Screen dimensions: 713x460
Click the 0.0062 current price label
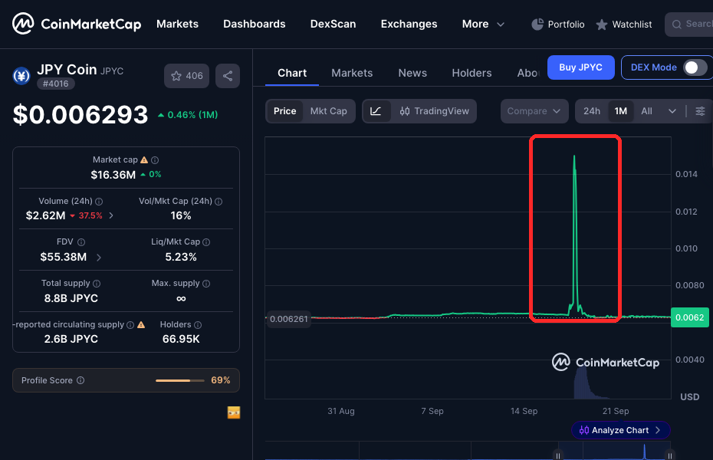pyautogui.click(x=690, y=317)
